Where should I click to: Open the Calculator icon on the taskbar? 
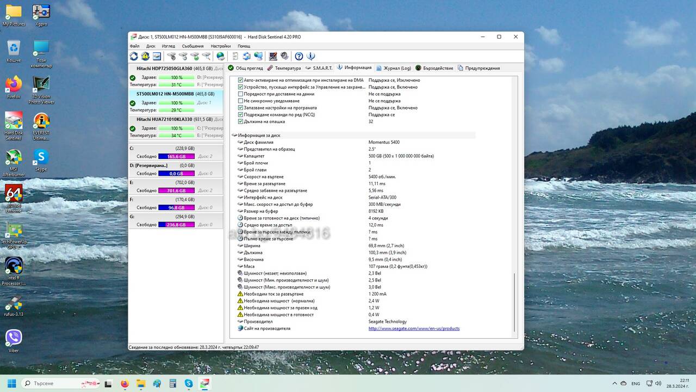pyautogui.click(x=173, y=383)
